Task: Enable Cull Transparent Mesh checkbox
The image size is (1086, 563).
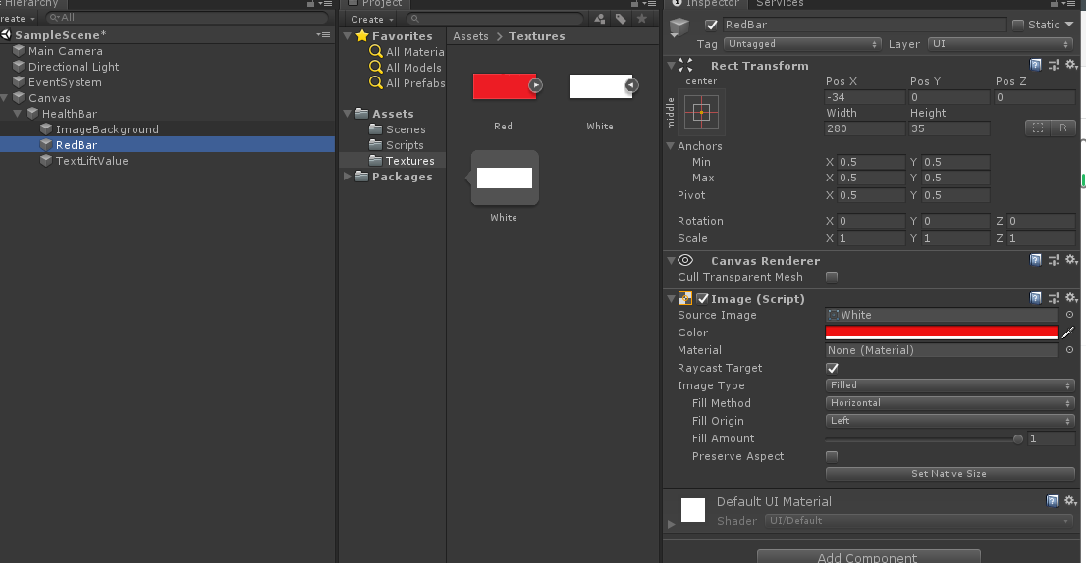Action: [832, 277]
